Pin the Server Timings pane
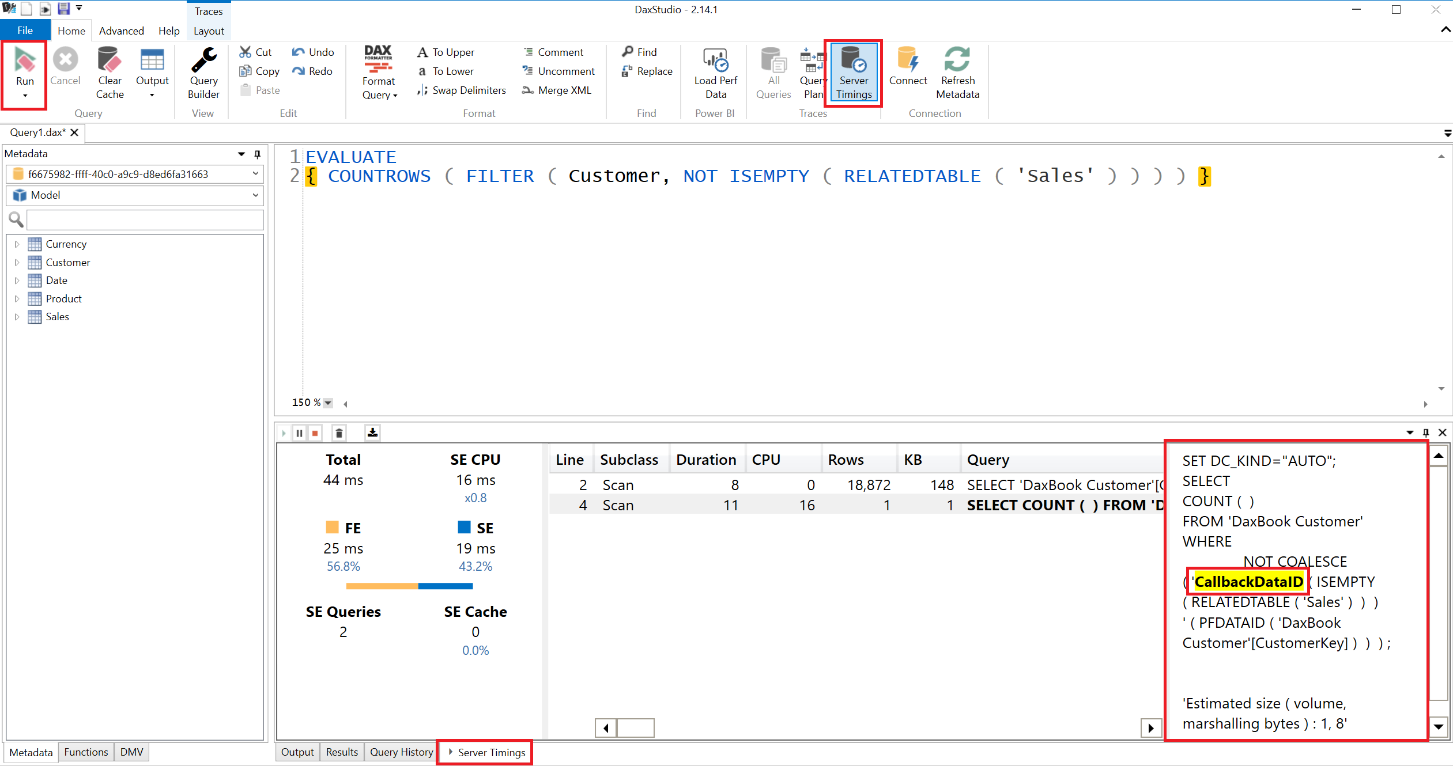The height and width of the screenshot is (766, 1453). tap(1426, 433)
